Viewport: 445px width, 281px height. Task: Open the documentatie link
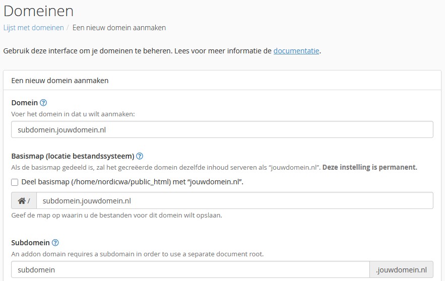click(x=296, y=51)
